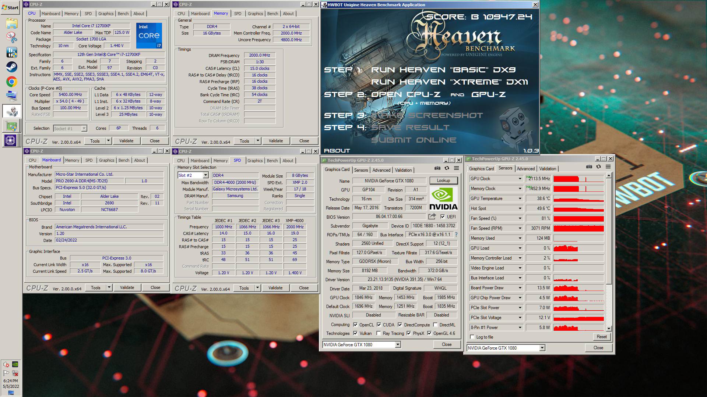Open GPU selector dropdown in GPU-Z Sensors window

pos(542,348)
